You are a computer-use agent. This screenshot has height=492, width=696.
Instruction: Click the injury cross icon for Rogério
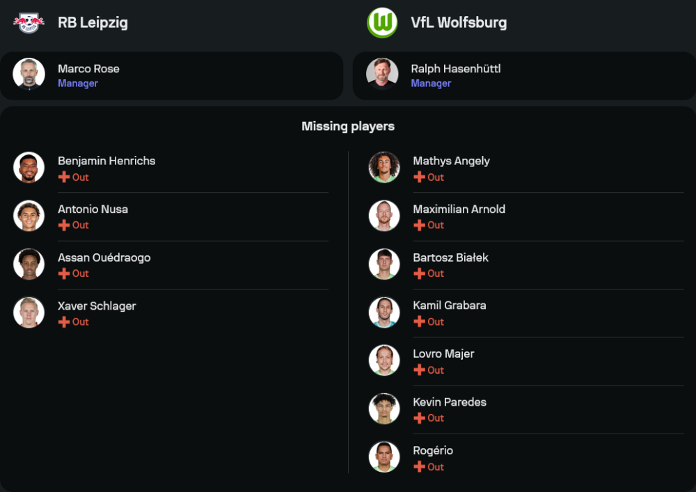tap(419, 467)
